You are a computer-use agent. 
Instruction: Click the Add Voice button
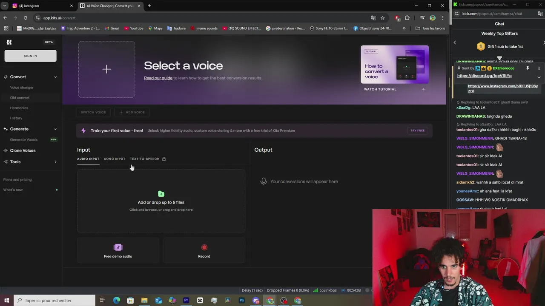click(132, 112)
